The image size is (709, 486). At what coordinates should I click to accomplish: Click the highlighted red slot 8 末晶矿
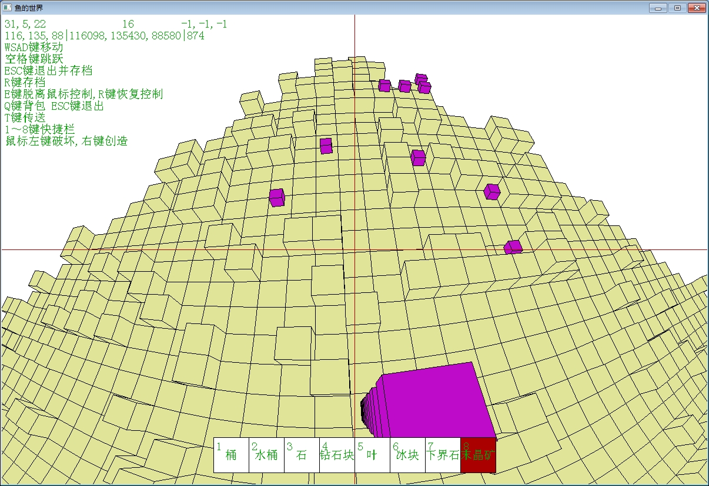click(478, 455)
